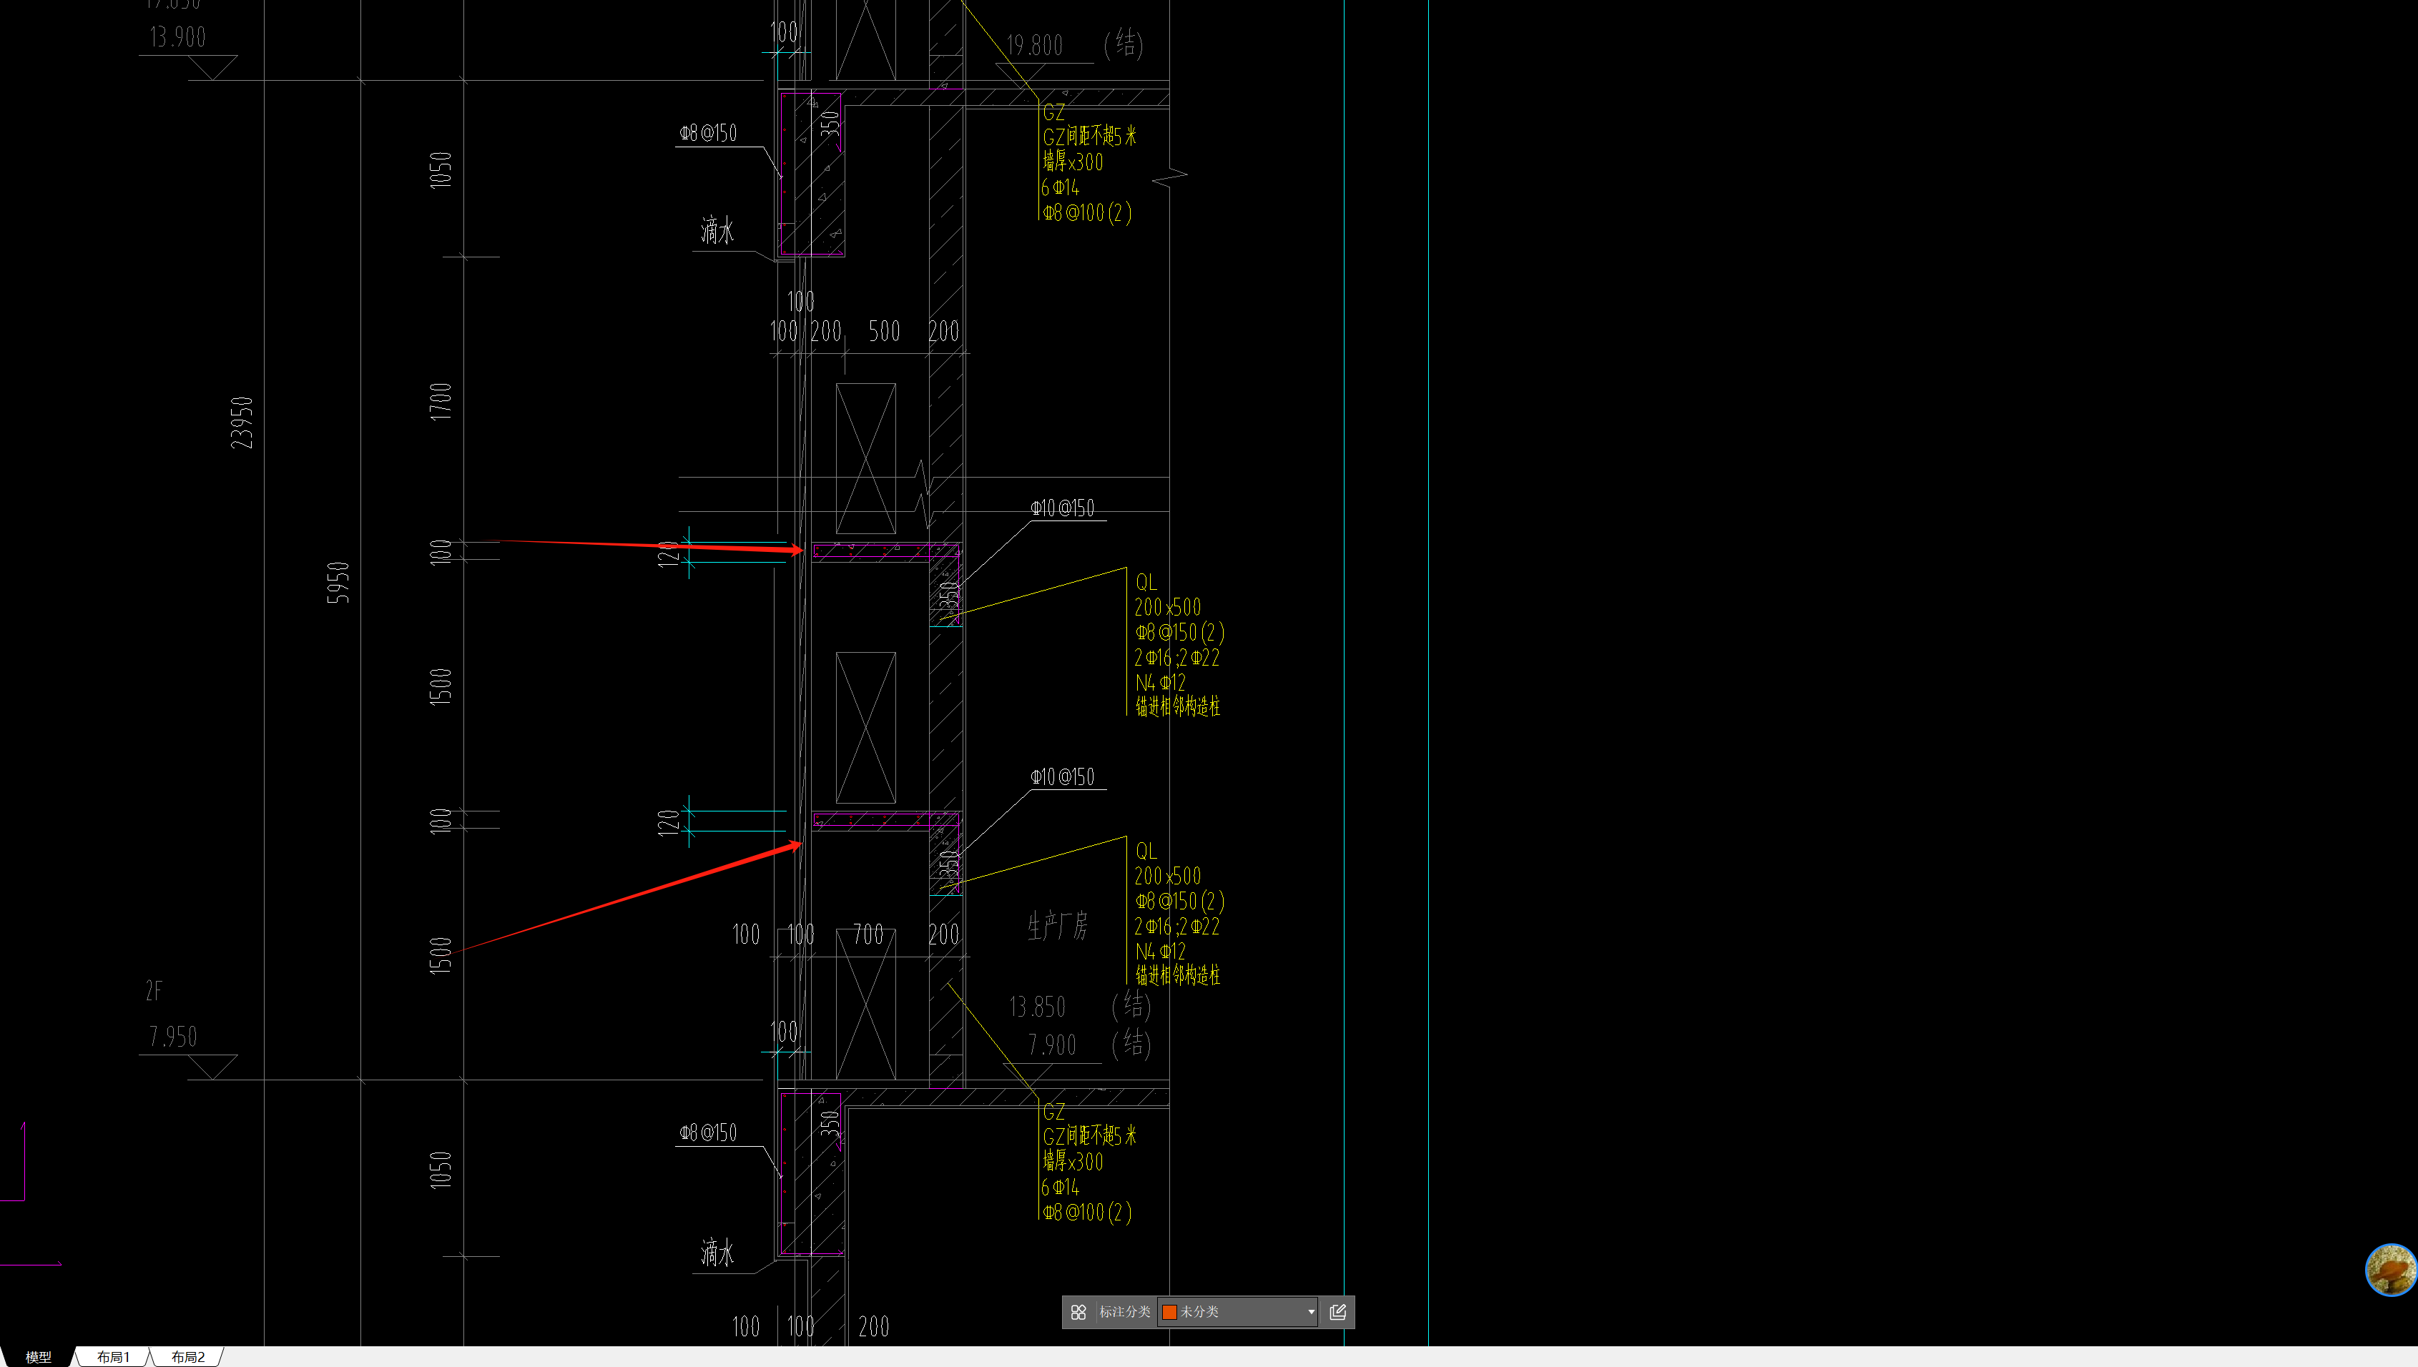
Task: Click the 13.850 structural elevation text
Action: [x=1038, y=1007]
